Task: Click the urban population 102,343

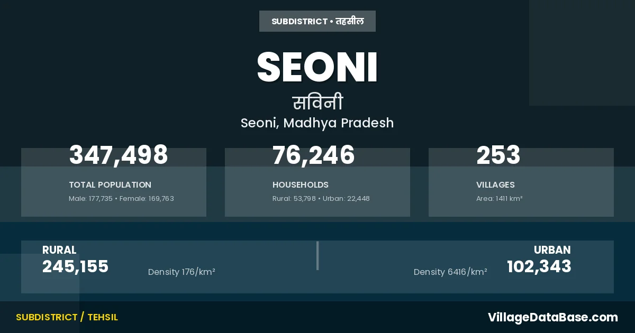Action: (x=539, y=266)
